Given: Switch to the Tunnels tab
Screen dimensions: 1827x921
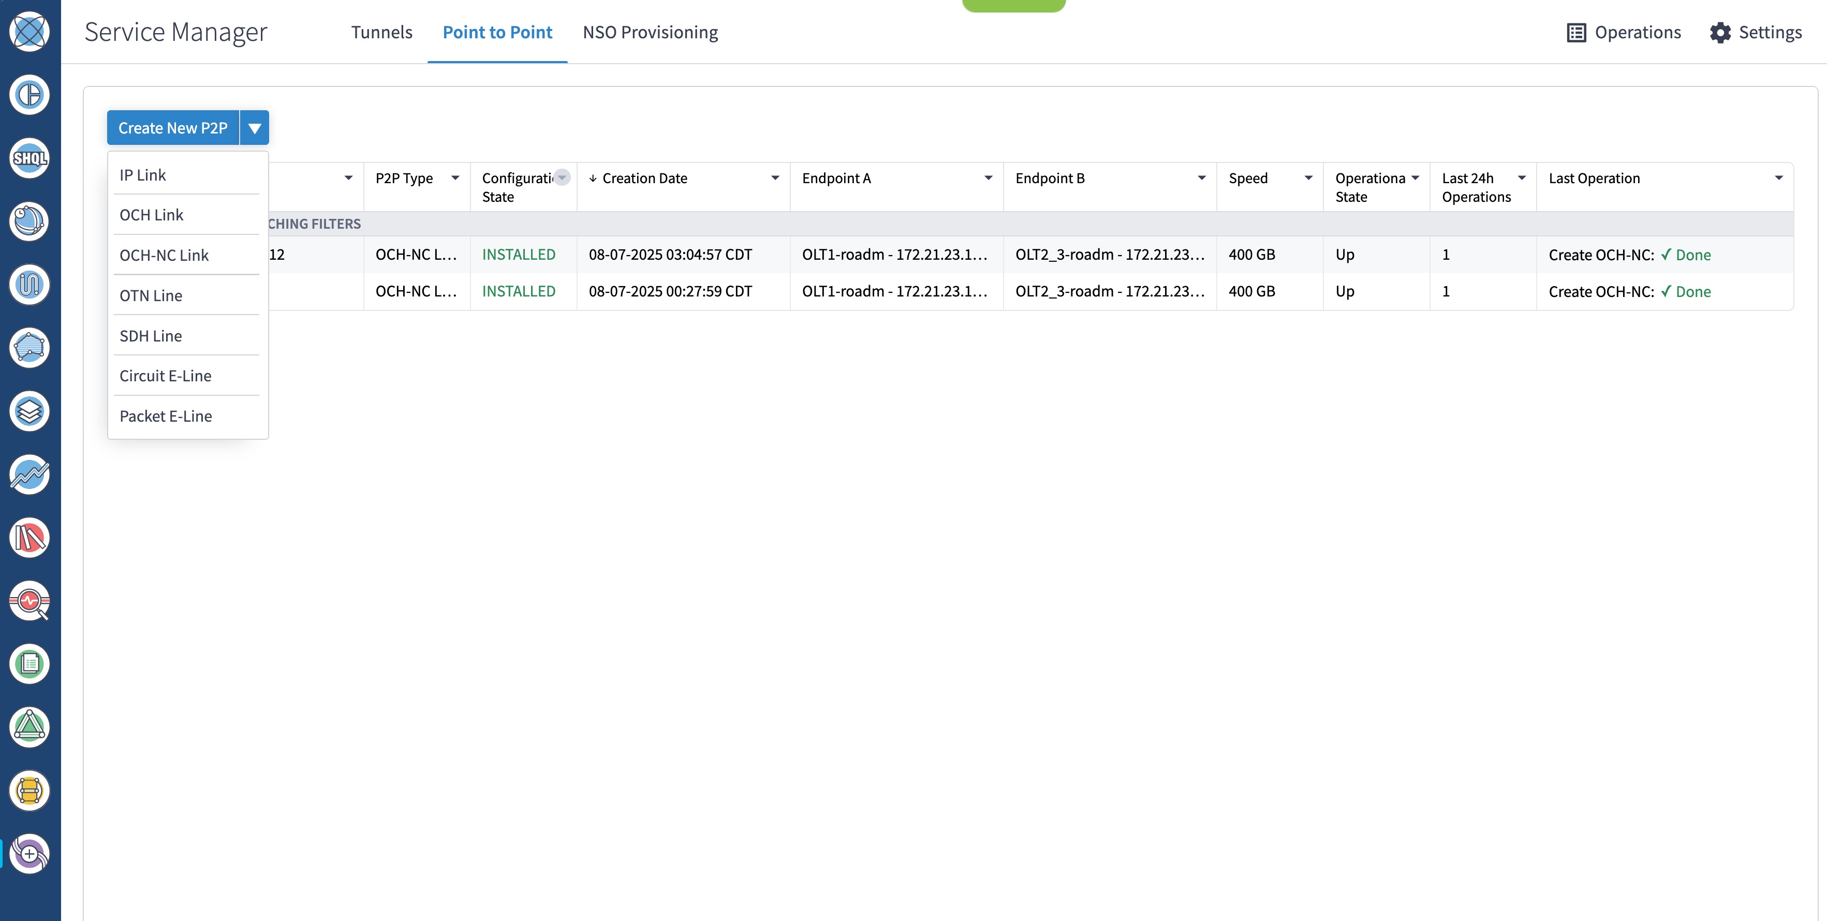Looking at the screenshot, I should [x=381, y=32].
